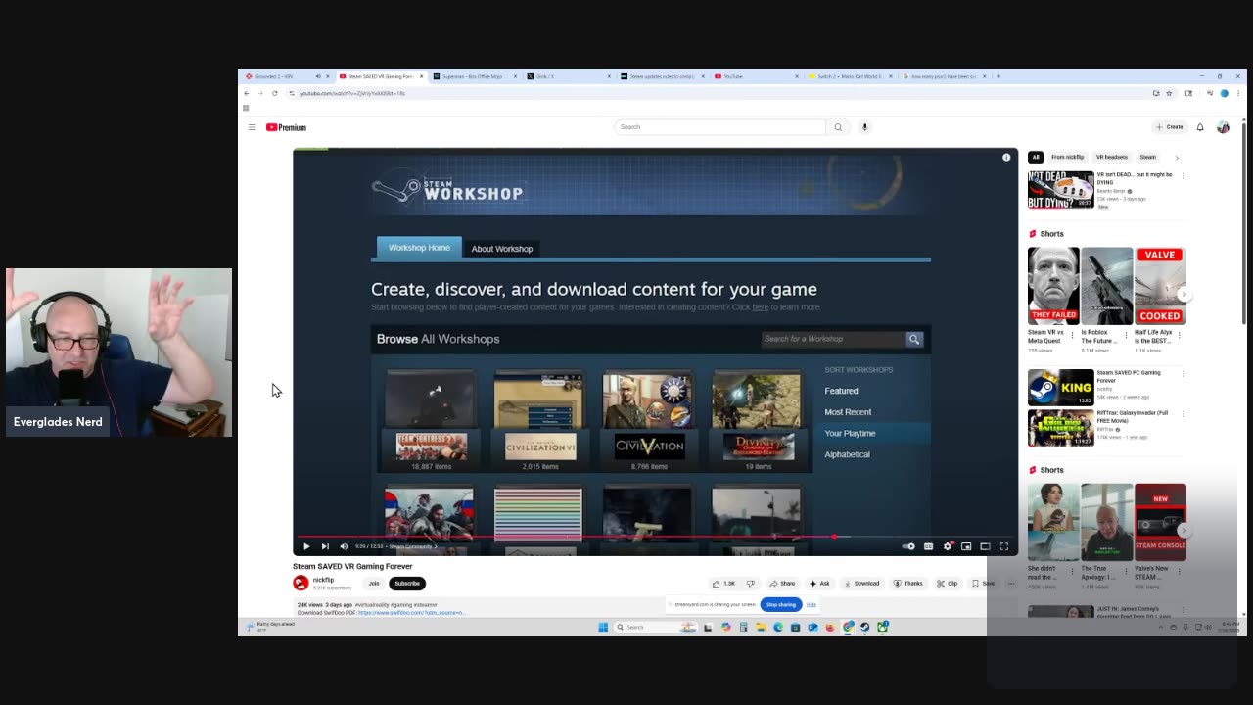The width and height of the screenshot is (1253, 705).
Task: Open video player settings gear
Action: tap(947, 546)
